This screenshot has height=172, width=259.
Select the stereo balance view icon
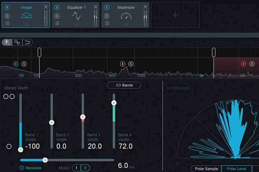pos(6,42)
